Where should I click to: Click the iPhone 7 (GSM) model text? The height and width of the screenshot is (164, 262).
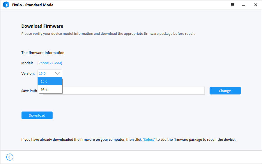point(50,63)
